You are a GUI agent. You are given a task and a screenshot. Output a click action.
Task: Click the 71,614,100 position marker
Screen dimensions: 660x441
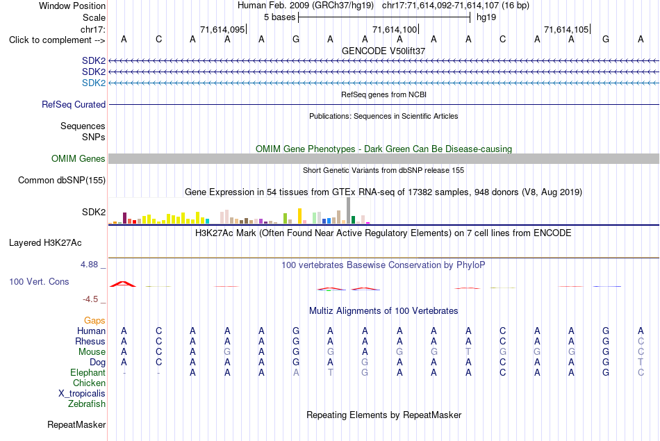395,29
